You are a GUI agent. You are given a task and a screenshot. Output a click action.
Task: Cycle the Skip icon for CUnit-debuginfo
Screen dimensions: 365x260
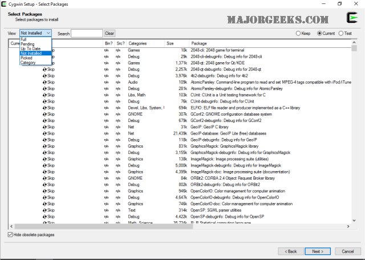coord(44,101)
